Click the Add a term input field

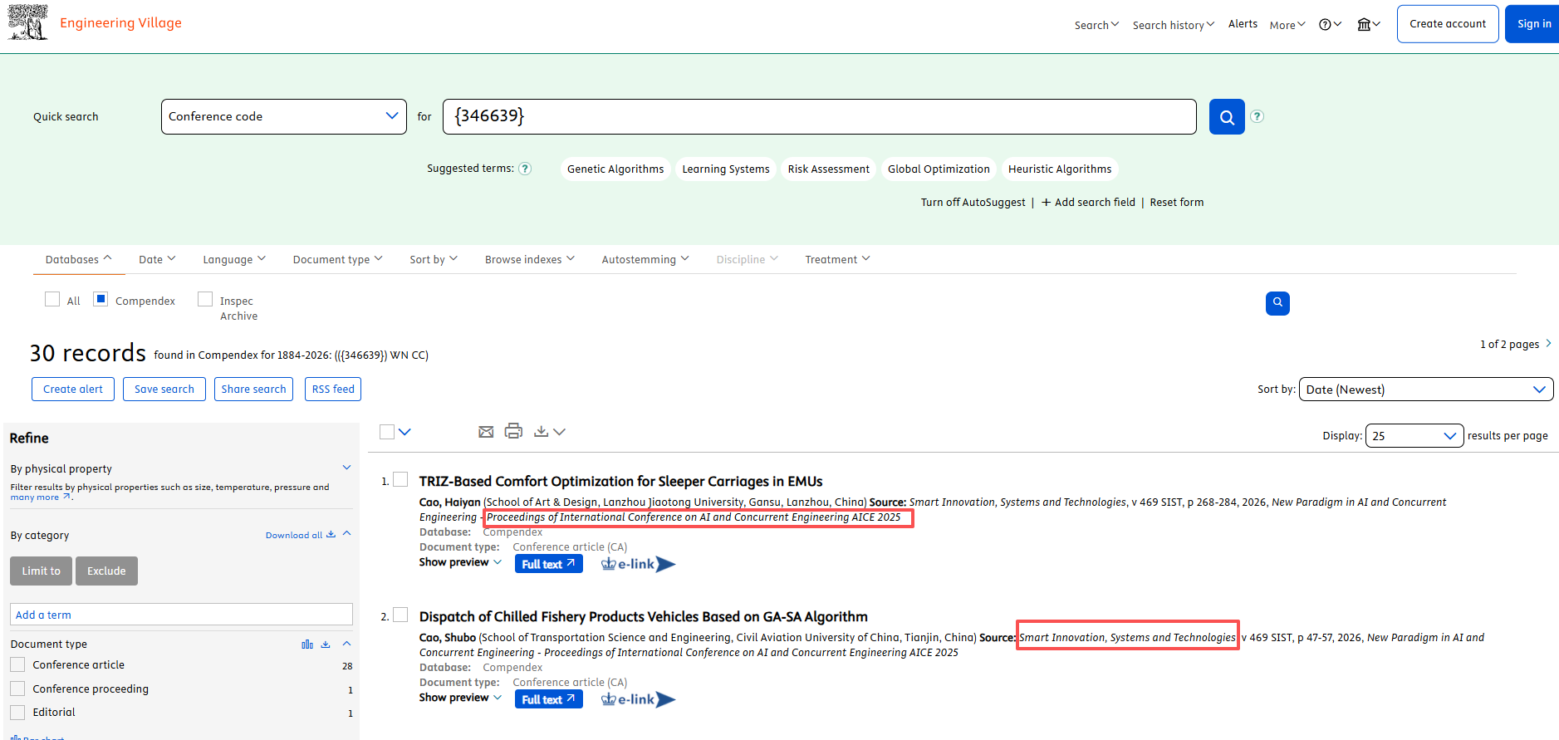[181, 615]
